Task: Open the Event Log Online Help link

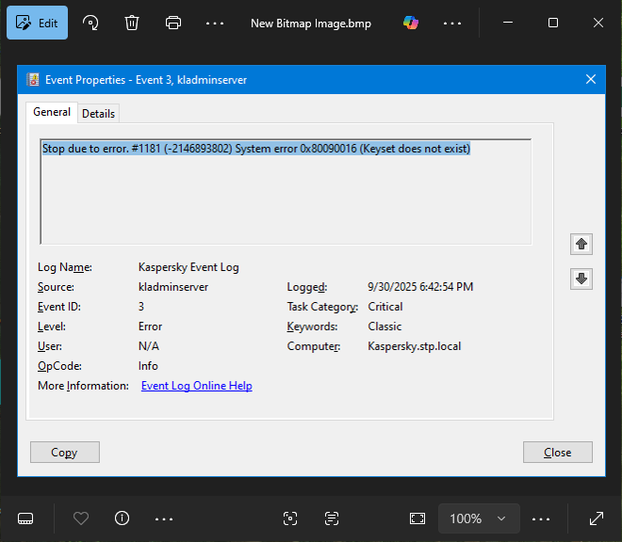Action: click(x=196, y=386)
